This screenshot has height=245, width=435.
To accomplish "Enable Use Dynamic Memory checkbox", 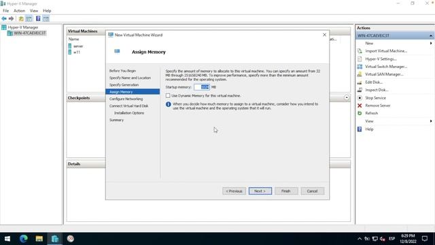I will point(168,95).
